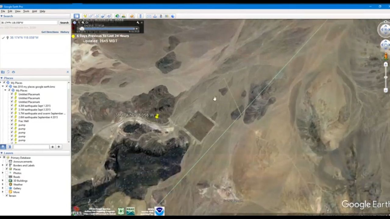The image size is (390, 219).
Task: Open the Tools menu
Action: pyautogui.click(x=26, y=11)
